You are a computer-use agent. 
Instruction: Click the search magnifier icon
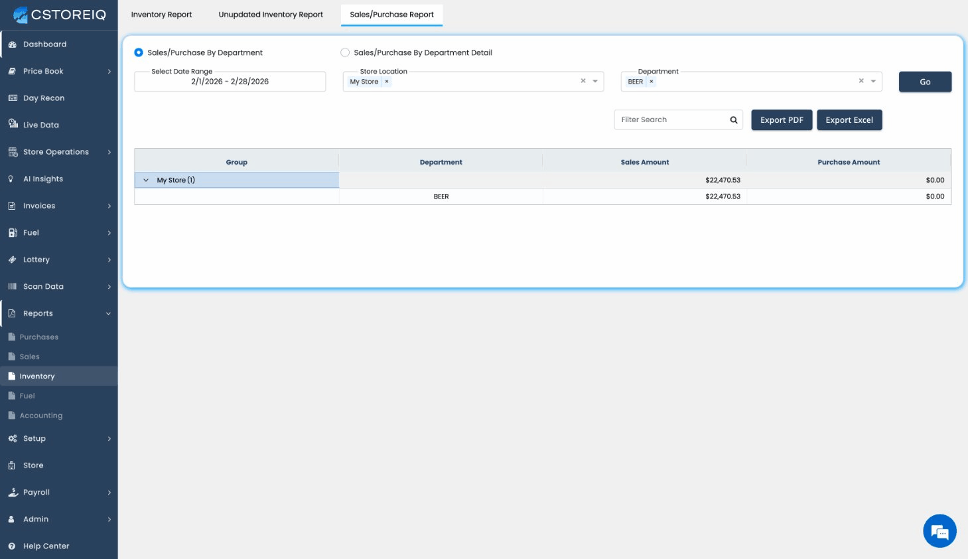[x=734, y=120]
